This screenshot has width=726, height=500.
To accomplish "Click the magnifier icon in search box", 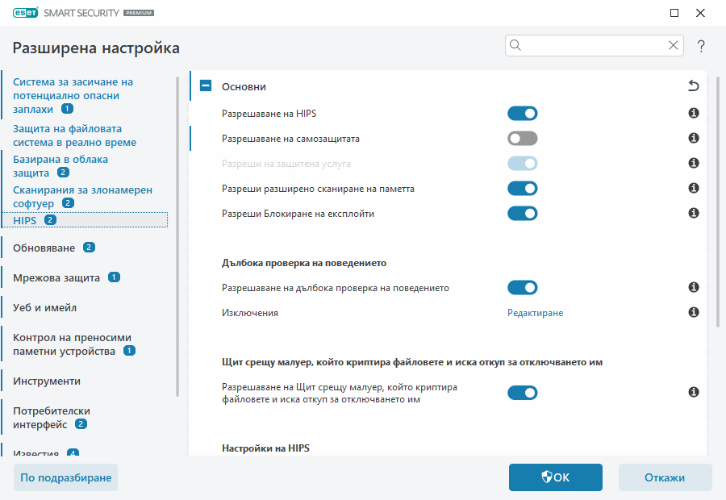I will point(515,45).
